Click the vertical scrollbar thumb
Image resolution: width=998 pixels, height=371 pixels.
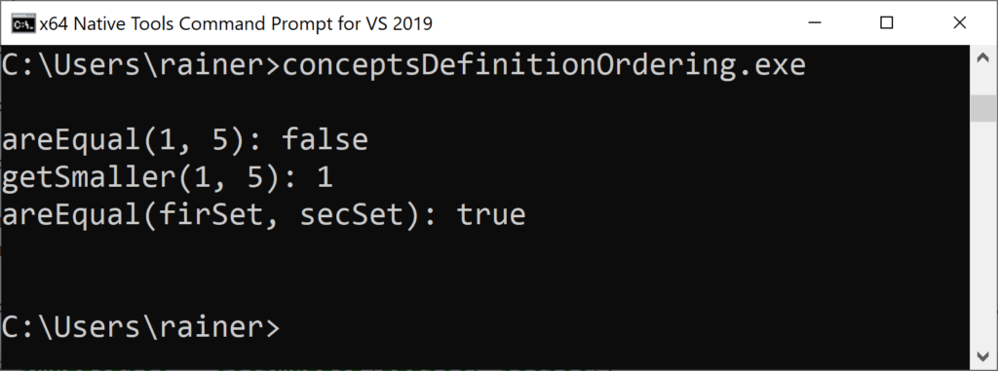984,107
